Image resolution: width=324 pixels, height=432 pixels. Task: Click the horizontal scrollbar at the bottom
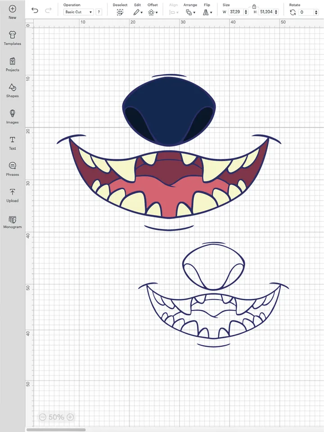pos(56,430)
